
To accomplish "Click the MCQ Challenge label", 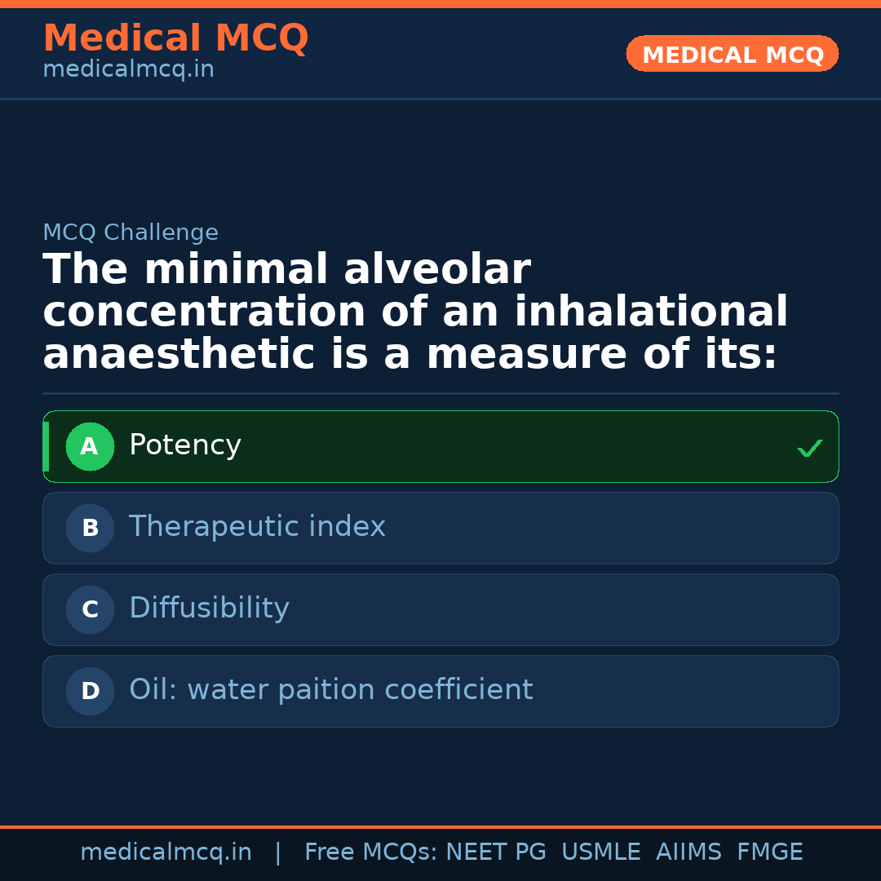I will [131, 232].
